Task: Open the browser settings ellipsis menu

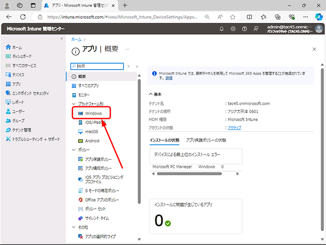Action: click(x=305, y=17)
